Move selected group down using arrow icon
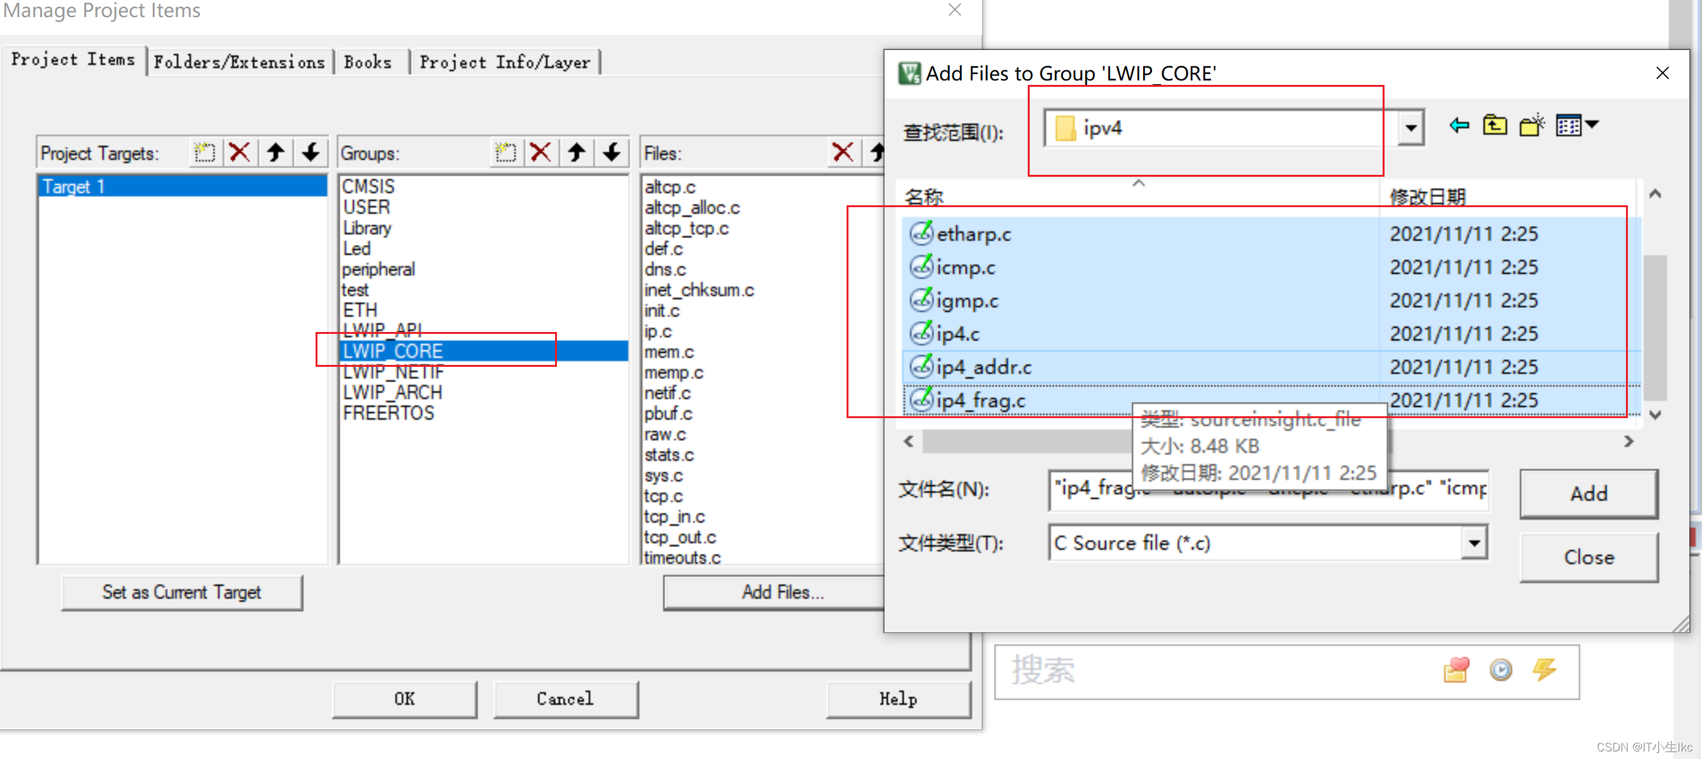 (611, 153)
